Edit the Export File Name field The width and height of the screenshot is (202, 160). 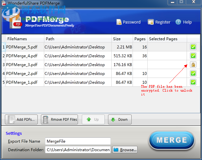(78, 141)
